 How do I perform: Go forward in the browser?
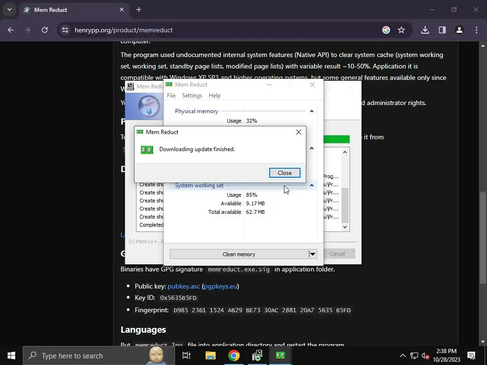28,30
